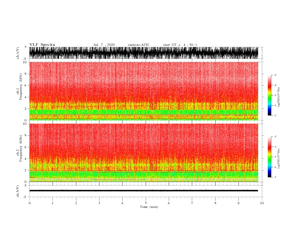Click the '3' tick on the time axis
295x228 pixels.
[x=99, y=203]
